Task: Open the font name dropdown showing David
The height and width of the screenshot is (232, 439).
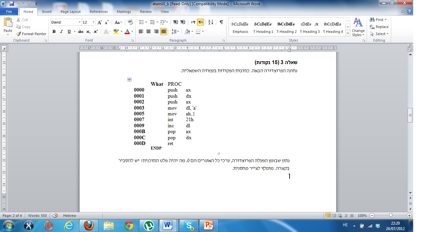Action: pos(79,22)
